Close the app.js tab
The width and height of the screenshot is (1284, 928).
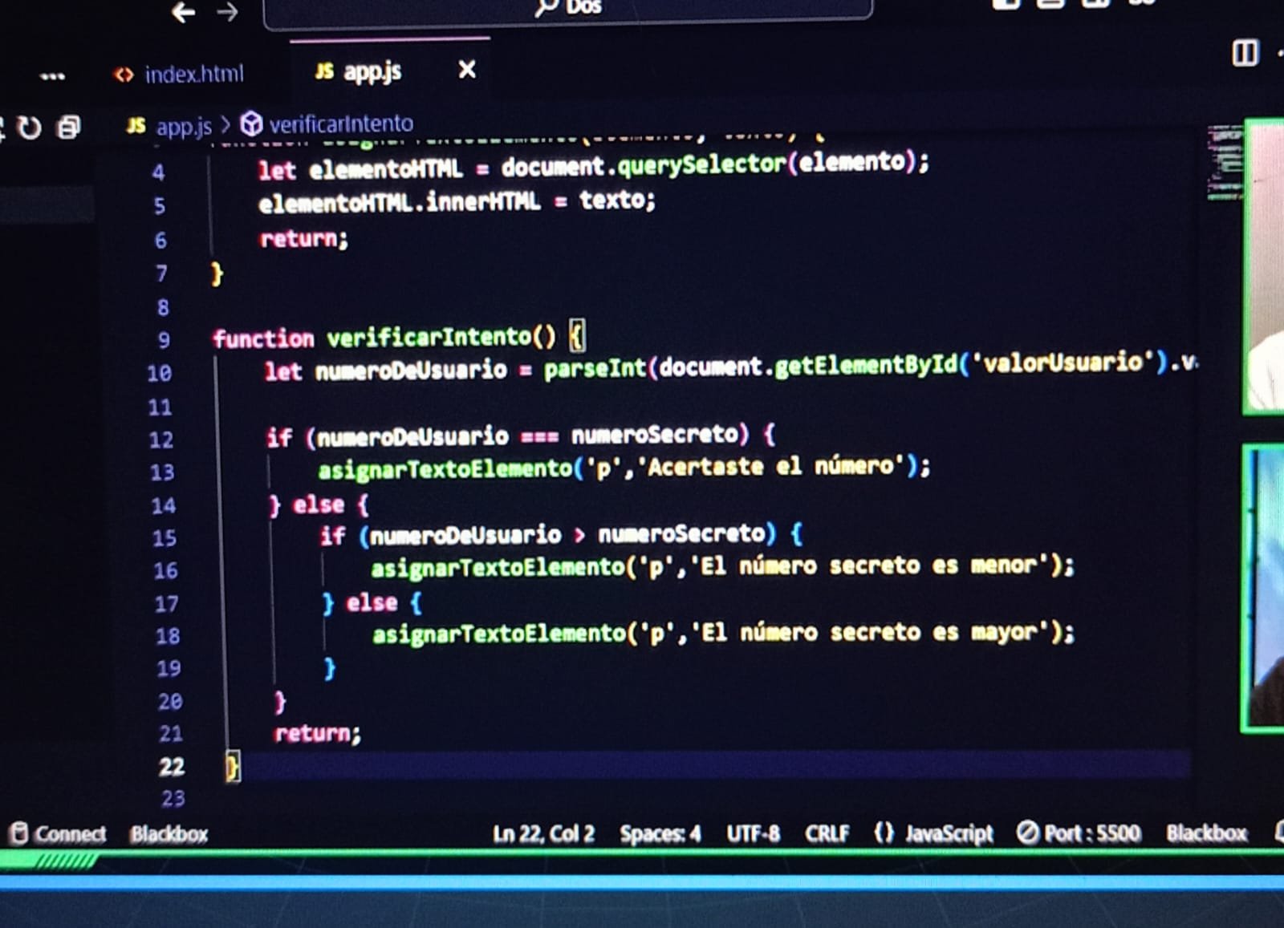click(467, 71)
